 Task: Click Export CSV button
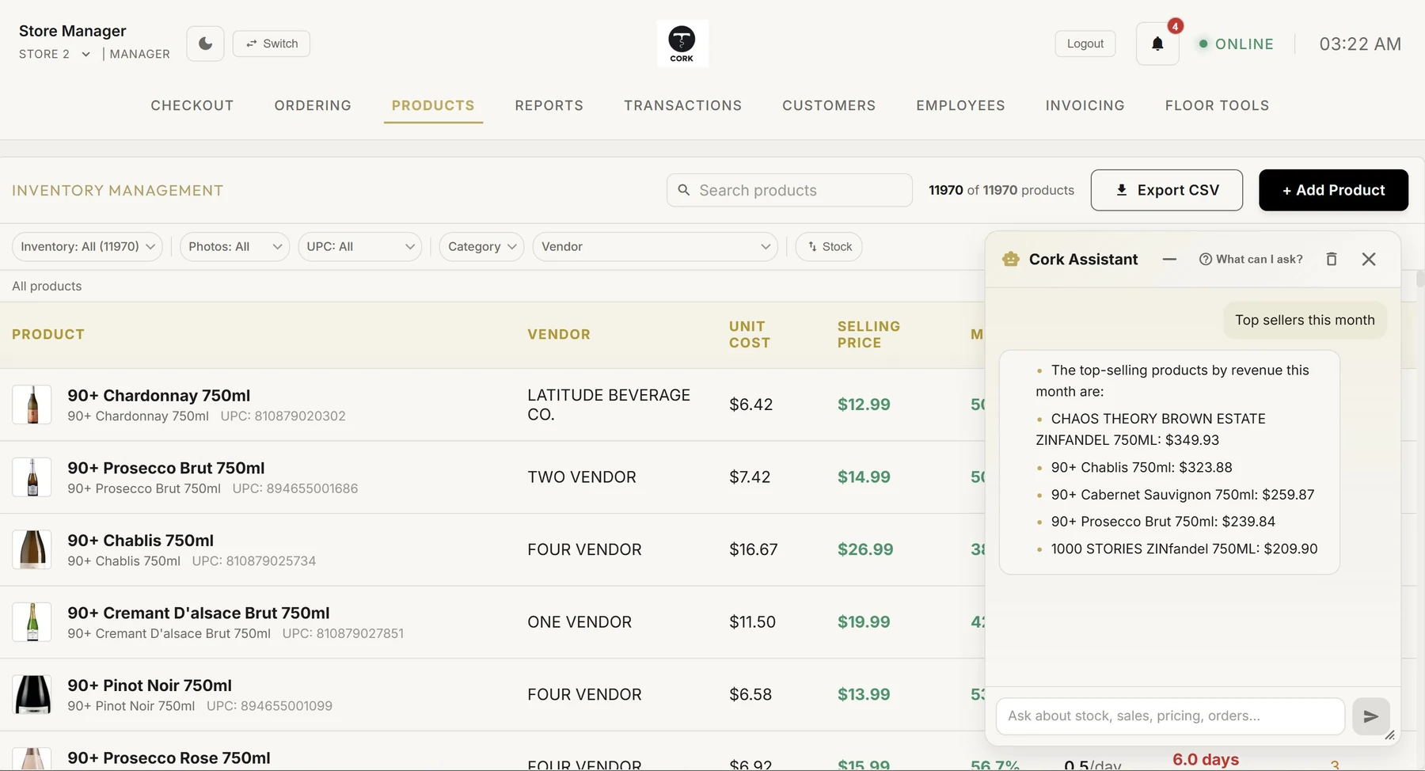[1166, 190]
